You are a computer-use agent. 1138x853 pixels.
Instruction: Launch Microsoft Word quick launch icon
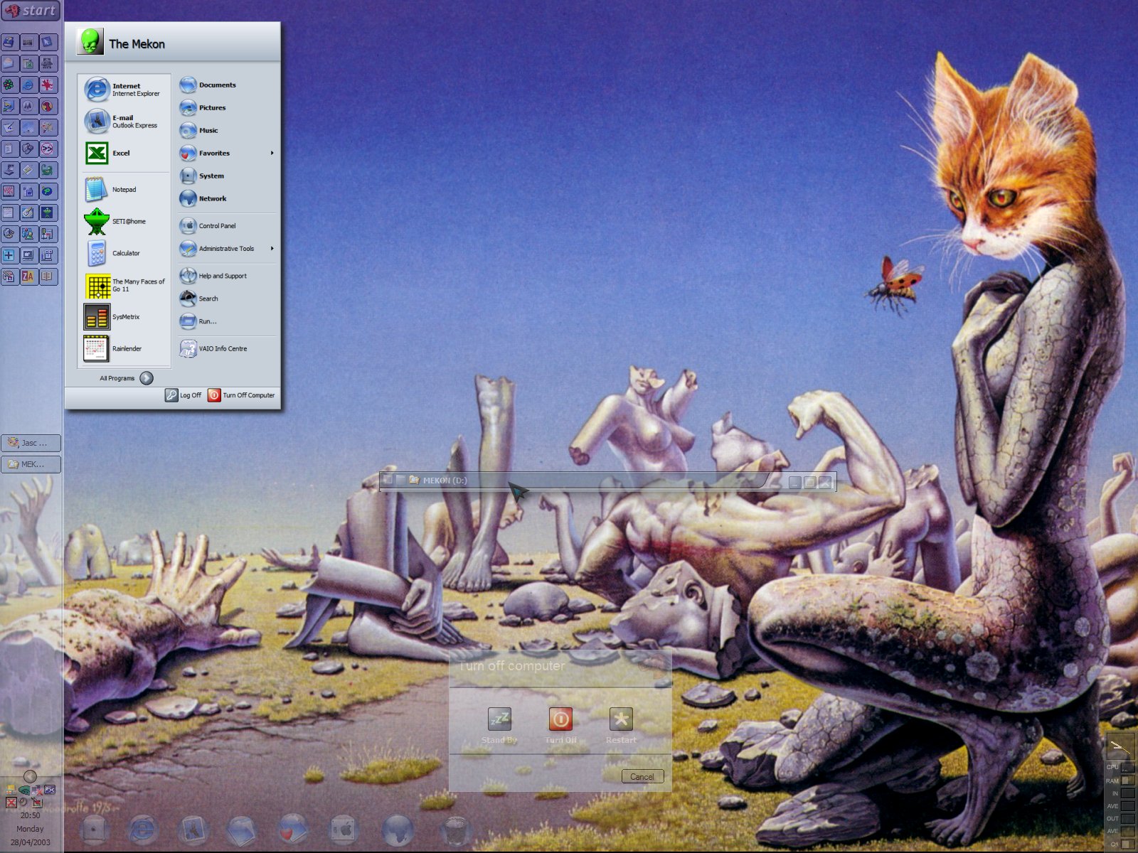coord(28,191)
